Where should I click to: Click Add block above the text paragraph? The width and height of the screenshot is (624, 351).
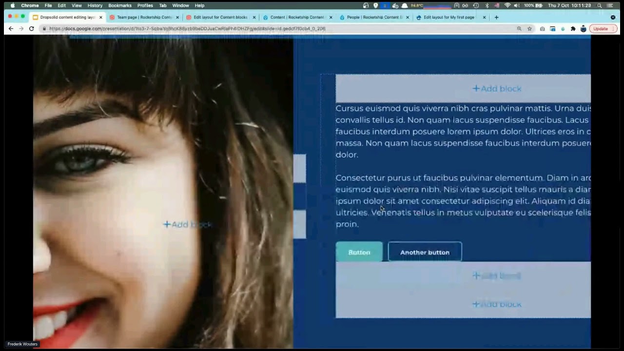497,89
